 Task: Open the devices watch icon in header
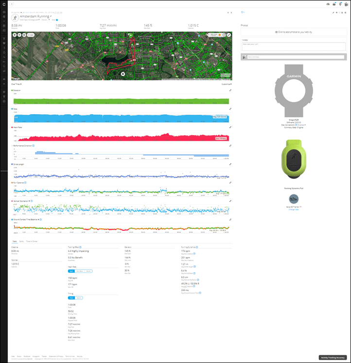tap(340, 4)
